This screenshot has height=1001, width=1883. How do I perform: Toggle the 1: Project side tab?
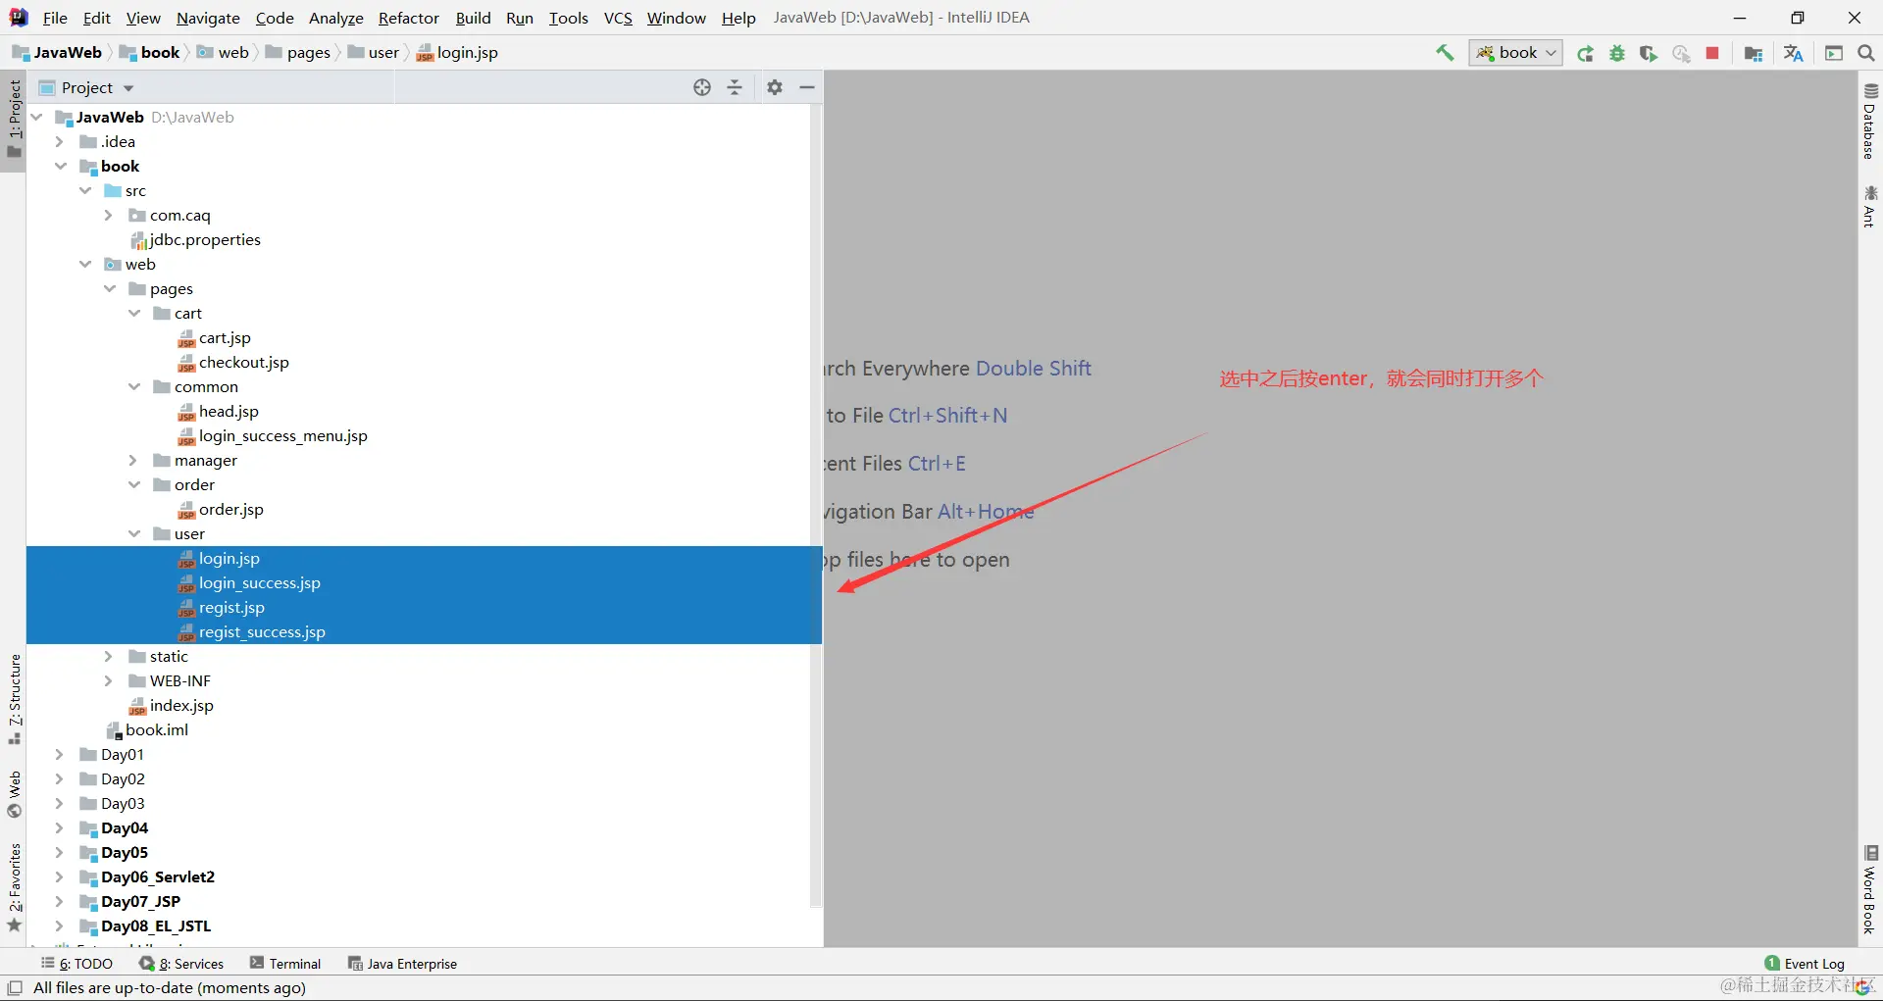pos(14,119)
